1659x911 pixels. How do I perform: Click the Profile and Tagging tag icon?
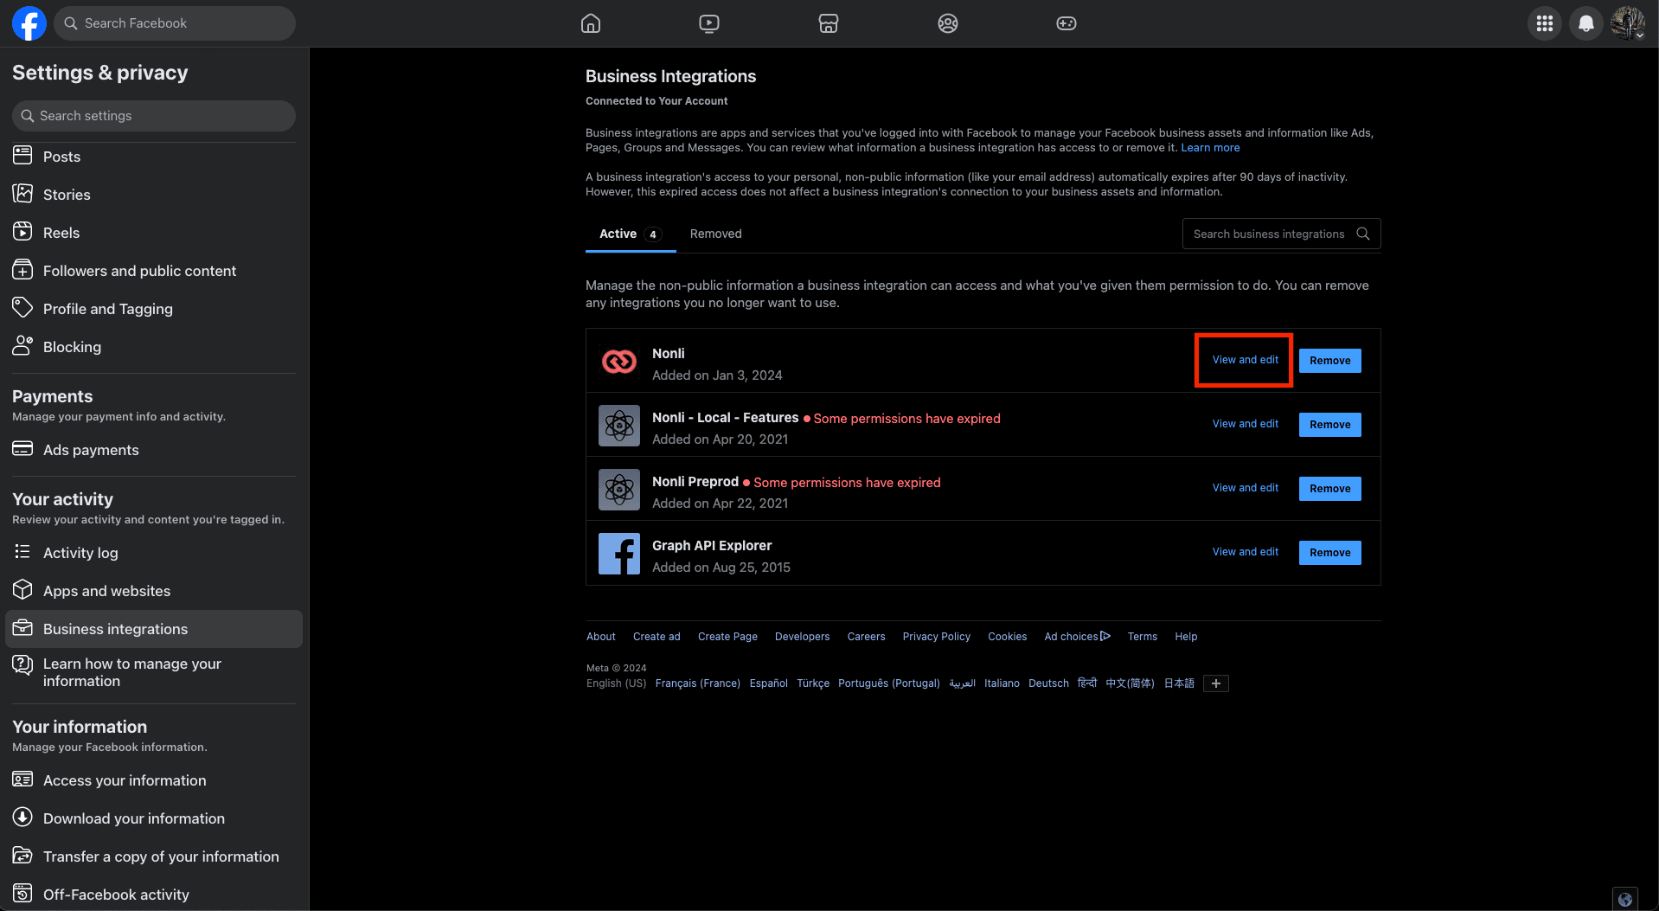pos(22,308)
